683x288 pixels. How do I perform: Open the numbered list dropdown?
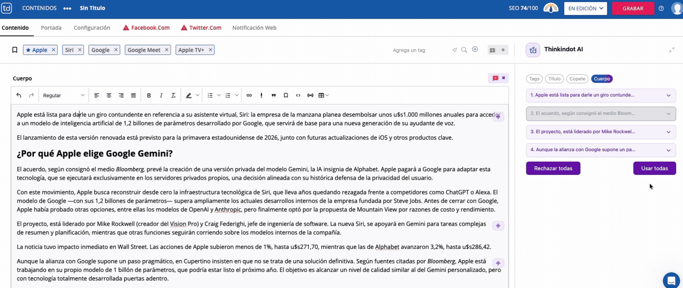coord(237,95)
